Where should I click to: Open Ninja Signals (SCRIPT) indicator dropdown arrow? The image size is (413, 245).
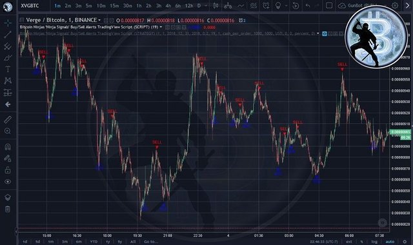[161, 27]
